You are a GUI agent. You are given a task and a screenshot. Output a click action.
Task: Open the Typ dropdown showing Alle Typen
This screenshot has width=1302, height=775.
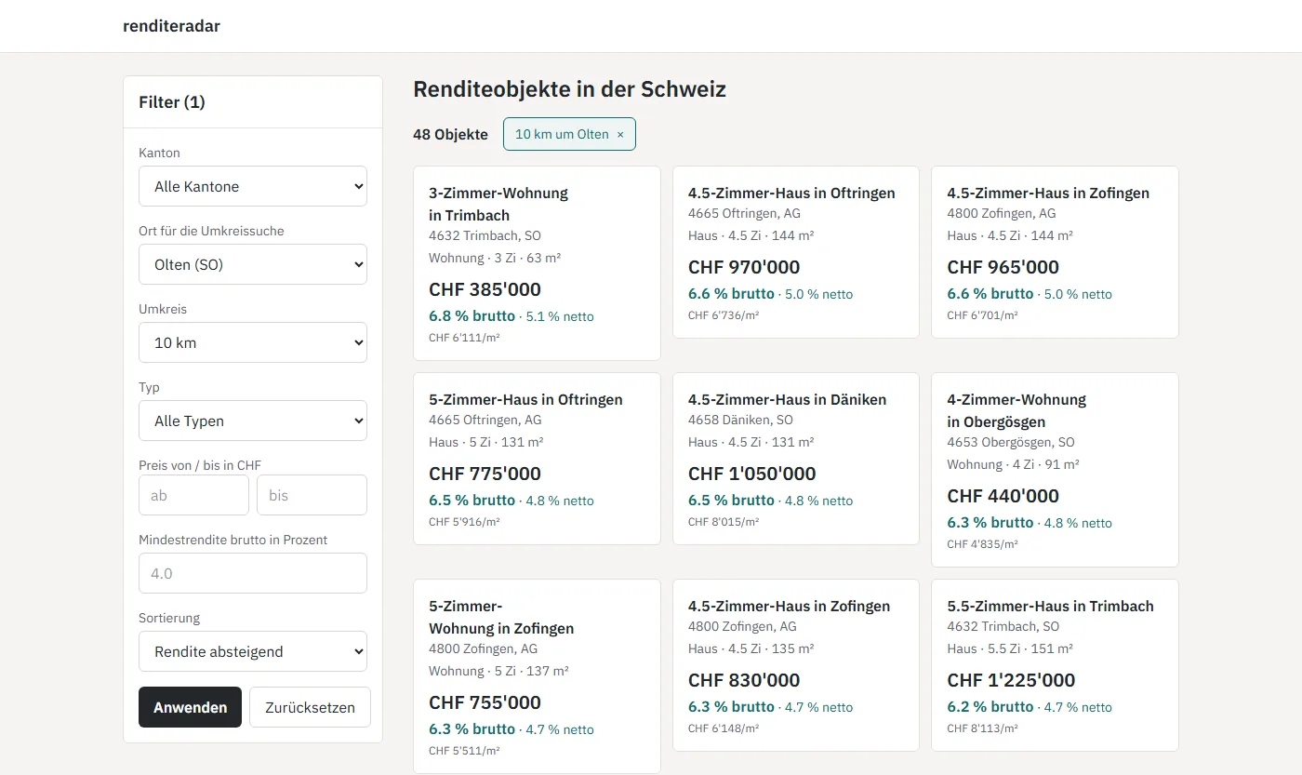coord(253,421)
